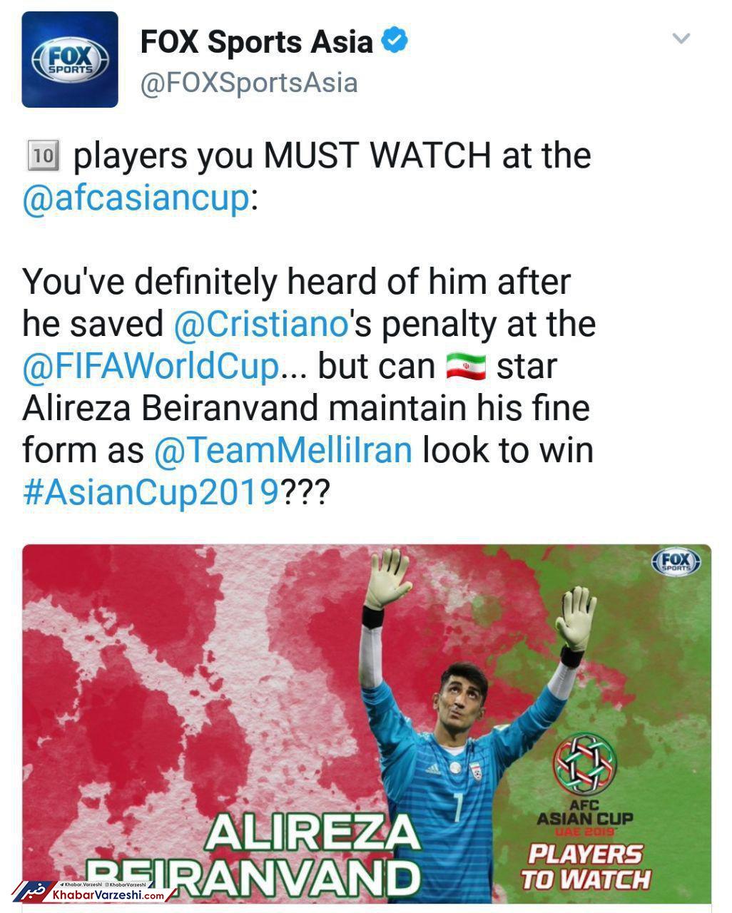Expand the tweet options chevron
The height and width of the screenshot is (913, 732).
pyautogui.click(x=682, y=39)
